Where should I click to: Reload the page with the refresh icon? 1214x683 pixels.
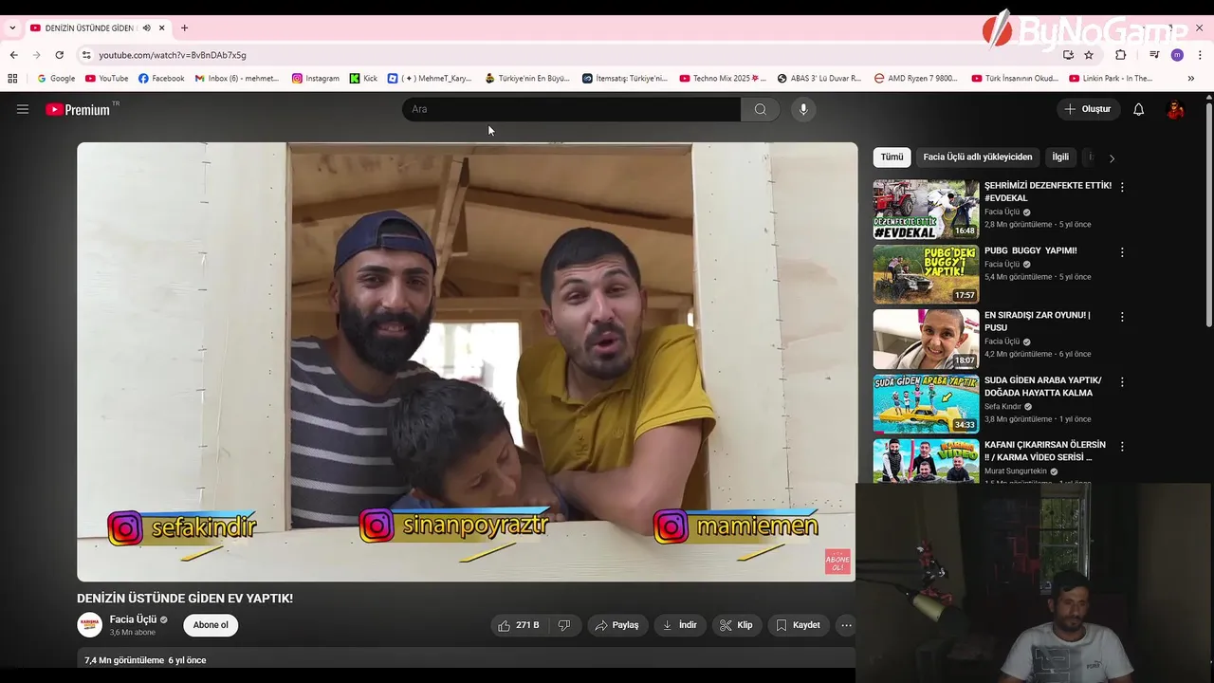click(59, 55)
